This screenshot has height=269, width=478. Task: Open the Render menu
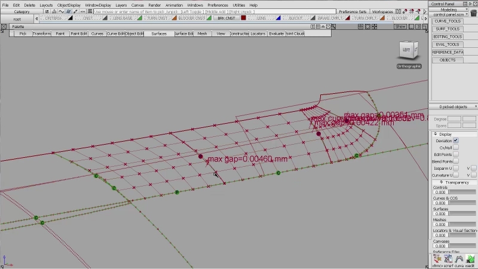[155, 5]
